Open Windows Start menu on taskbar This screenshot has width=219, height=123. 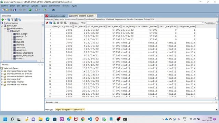5,119
